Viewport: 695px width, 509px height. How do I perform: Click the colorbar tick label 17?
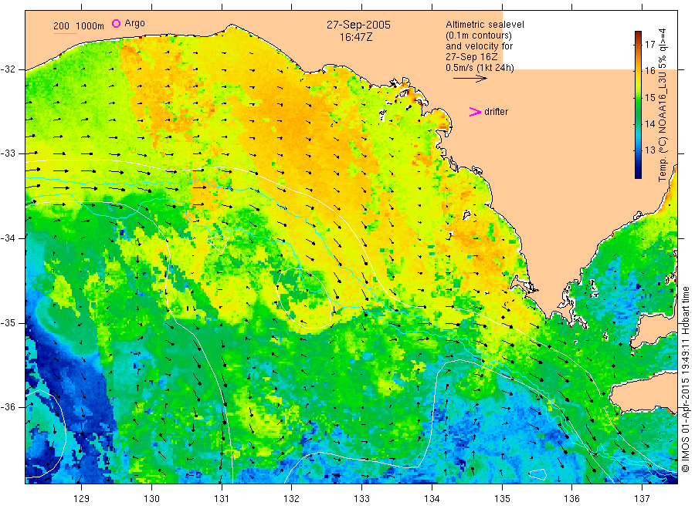click(649, 44)
